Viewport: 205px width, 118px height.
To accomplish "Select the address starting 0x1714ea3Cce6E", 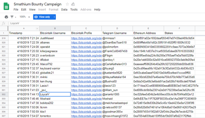I will 166,86.
